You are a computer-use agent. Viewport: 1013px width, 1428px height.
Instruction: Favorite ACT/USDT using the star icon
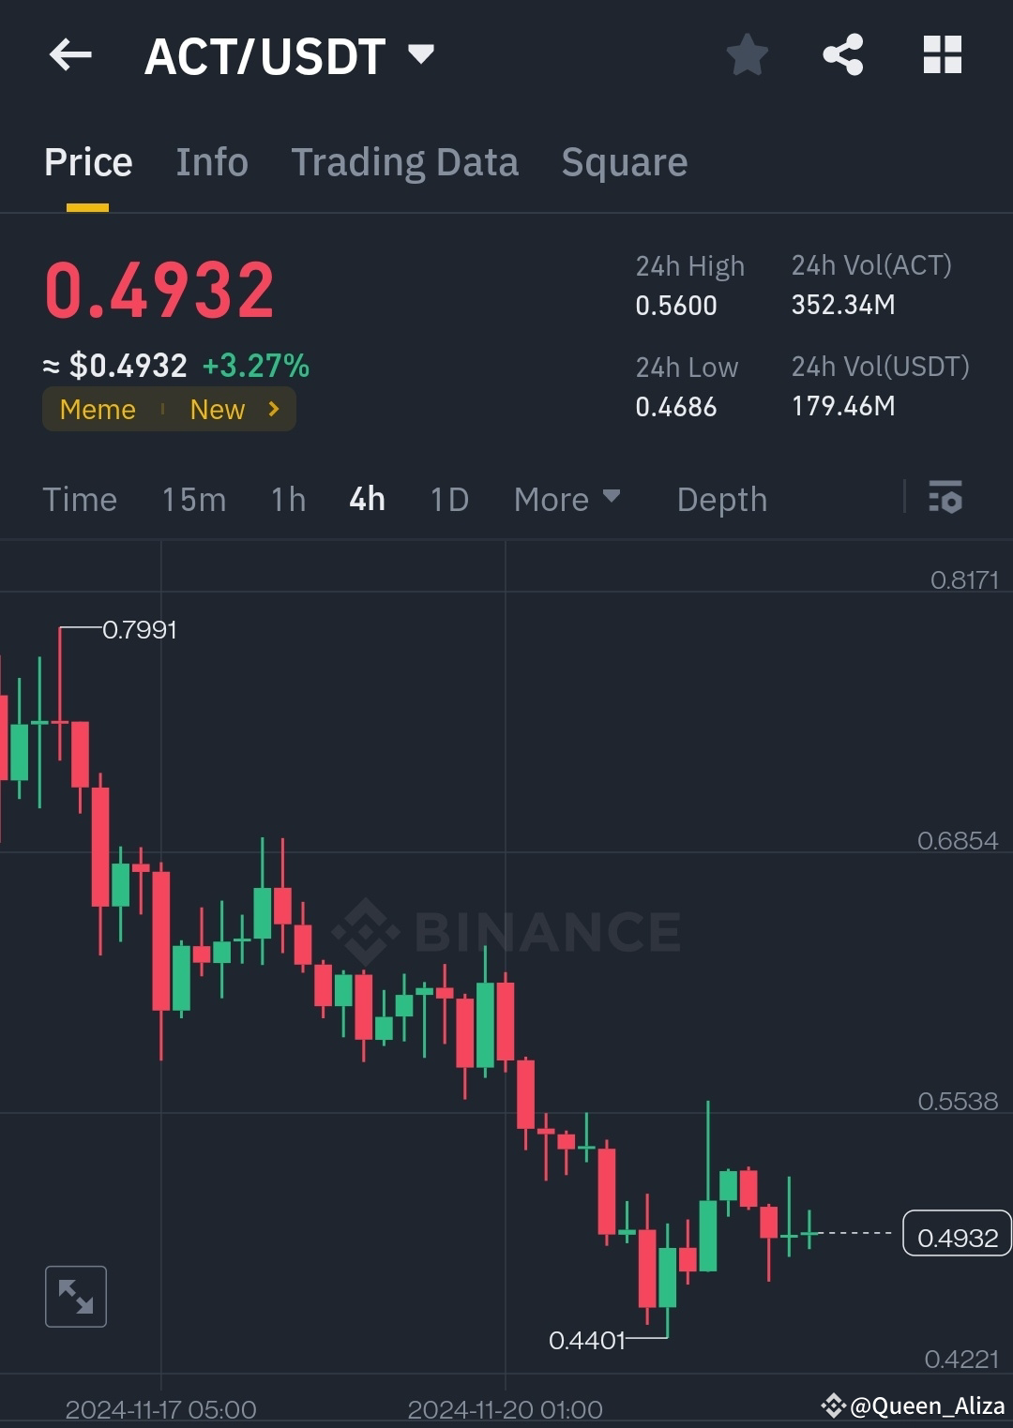748,54
